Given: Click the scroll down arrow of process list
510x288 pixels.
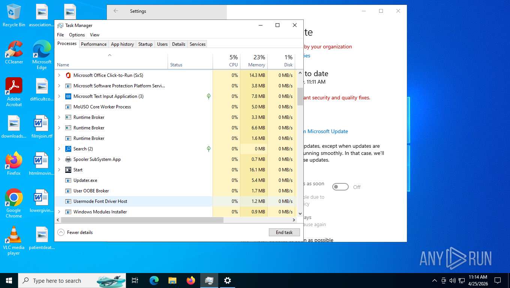Looking at the screenshot, I should pos(300,213).
